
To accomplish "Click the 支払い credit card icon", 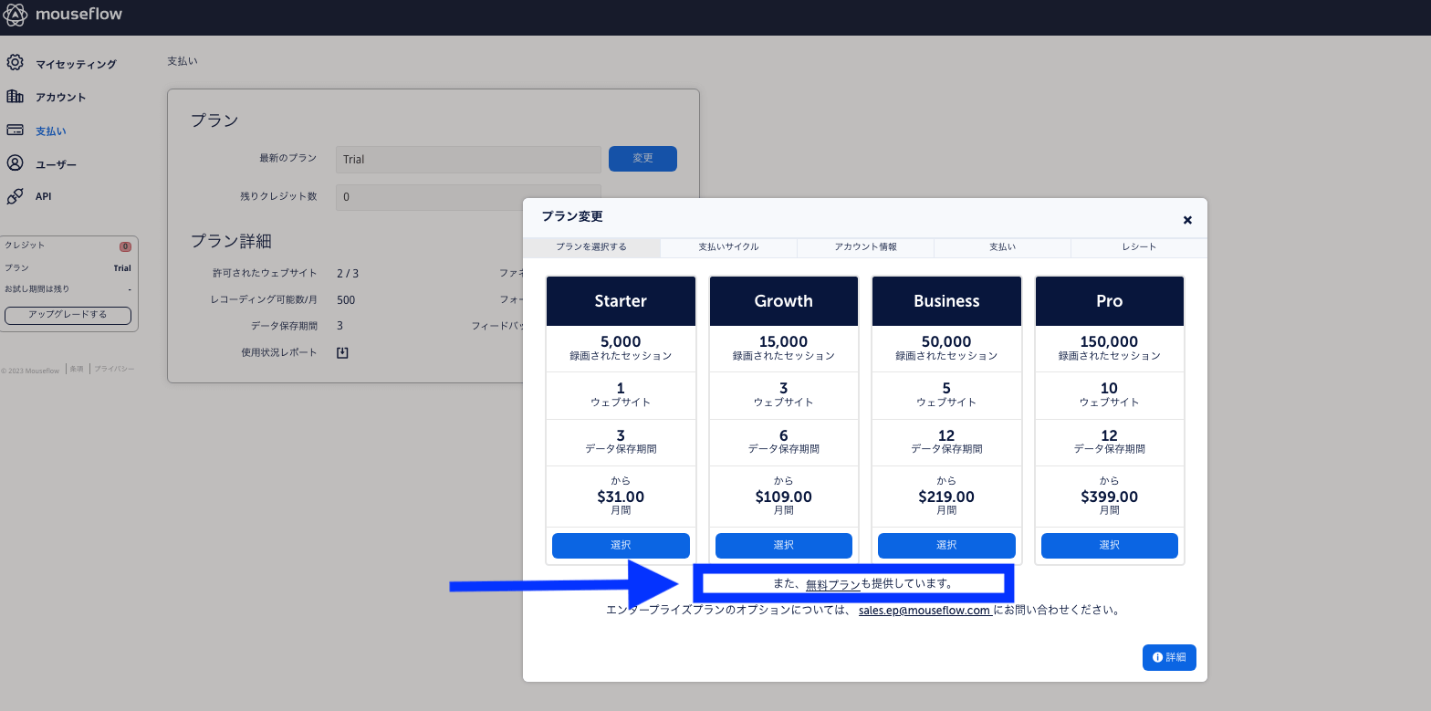I will point(15,131).
